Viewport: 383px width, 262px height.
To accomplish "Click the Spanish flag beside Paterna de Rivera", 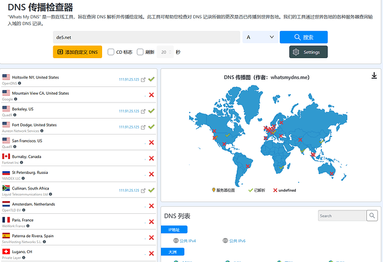I will [x=6, y=235].
